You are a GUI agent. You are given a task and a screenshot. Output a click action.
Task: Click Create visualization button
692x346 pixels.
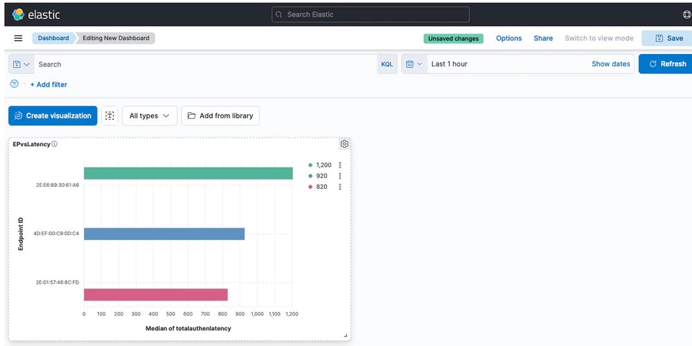click(53, 116)
